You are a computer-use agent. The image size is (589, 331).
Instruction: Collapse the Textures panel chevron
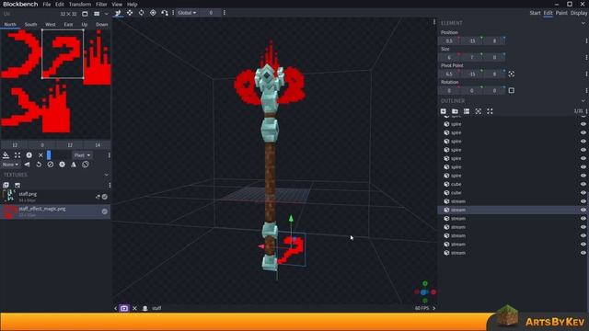click(x=107, y=175)
